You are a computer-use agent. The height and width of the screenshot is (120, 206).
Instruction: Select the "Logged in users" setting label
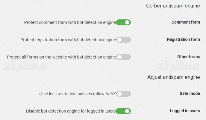[x=185, y=111]
